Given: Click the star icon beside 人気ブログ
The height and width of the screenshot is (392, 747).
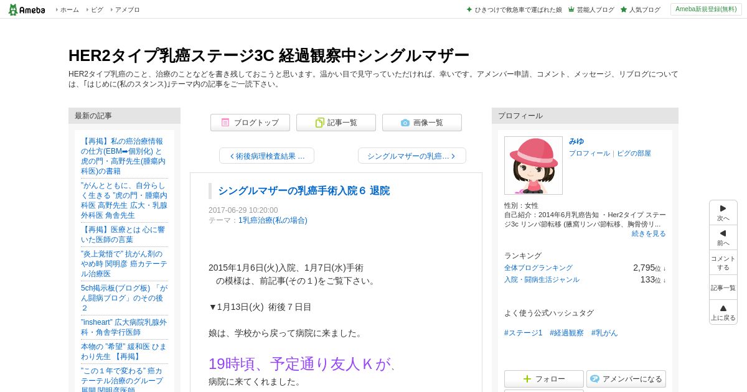Looking at the screenshot, I should pos(624,9).
